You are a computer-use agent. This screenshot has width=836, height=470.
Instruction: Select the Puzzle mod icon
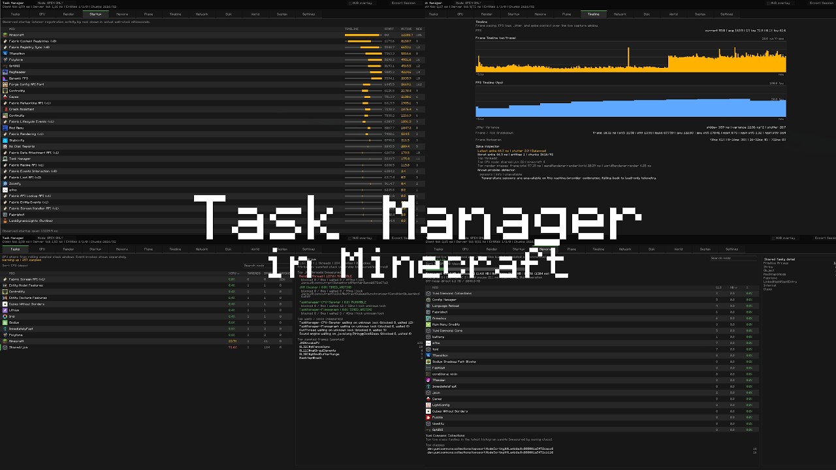pos(428,417)
